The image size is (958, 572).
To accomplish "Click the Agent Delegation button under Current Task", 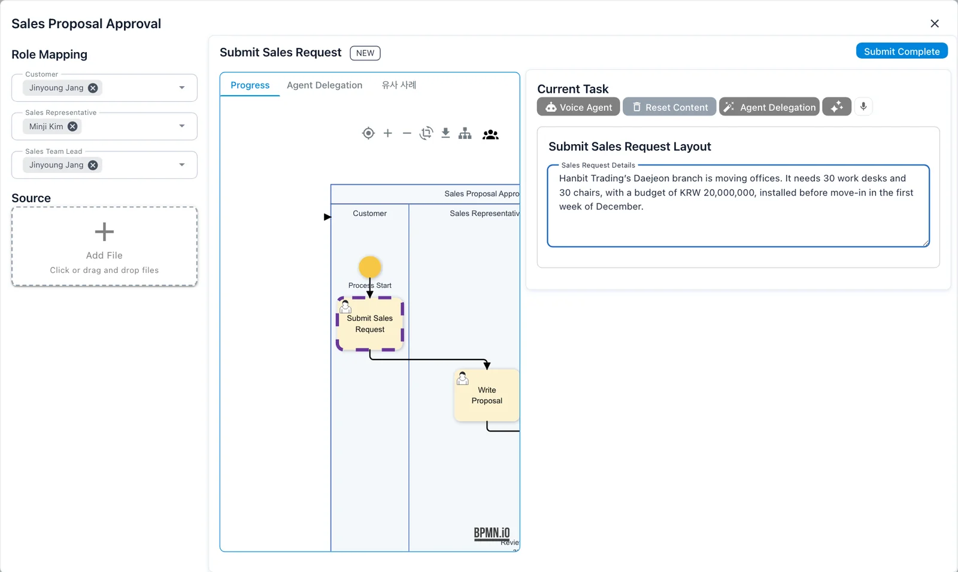I will click(x=769, y=107).
